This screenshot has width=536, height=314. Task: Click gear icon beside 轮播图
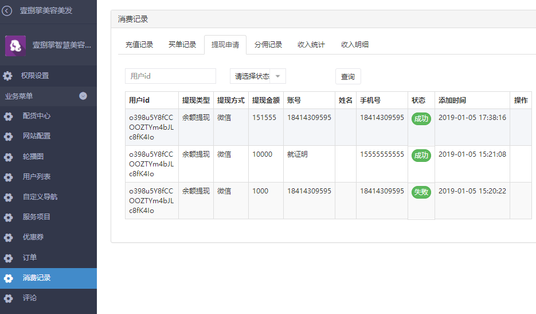tap(8, 157)
